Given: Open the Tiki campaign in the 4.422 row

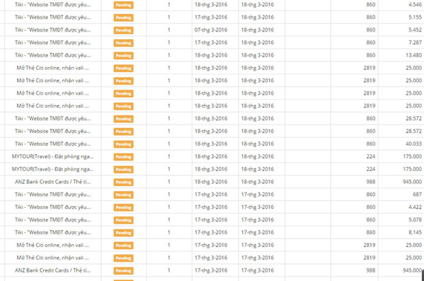Looking at the screenshot, I should (x=58, y=207).
